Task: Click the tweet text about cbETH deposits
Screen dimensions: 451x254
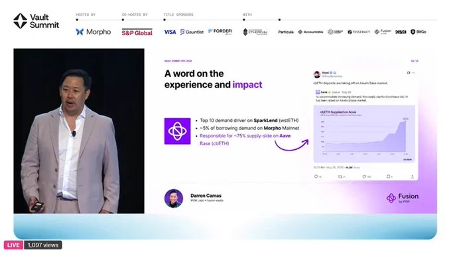Action: pyautogui.click(x=350, y=83)
